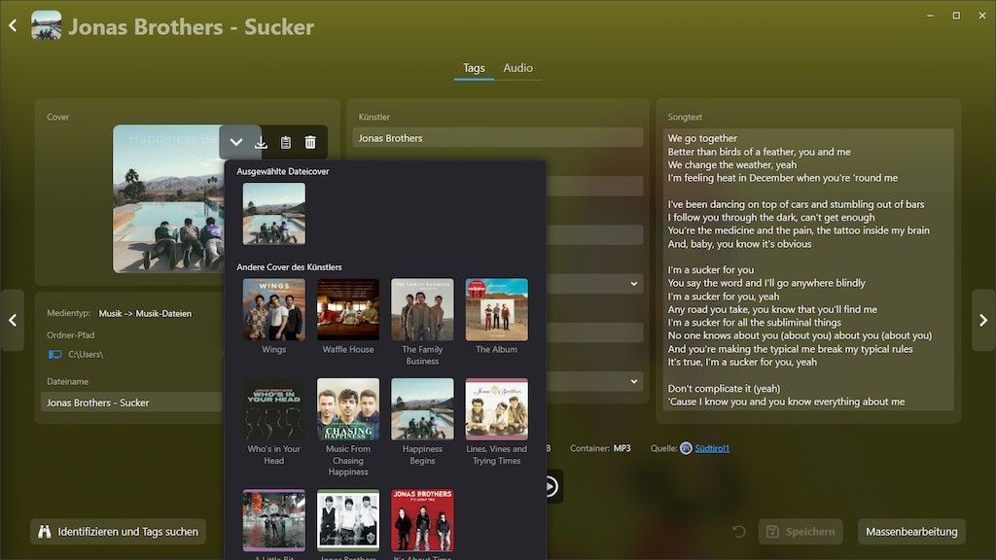Viewport: 996px width, 560px height.
Task: Click the Künstler field with Jonas Brothers
Action: point(499,138)
